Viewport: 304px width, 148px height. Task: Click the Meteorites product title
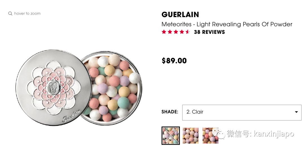coord(227,24)
